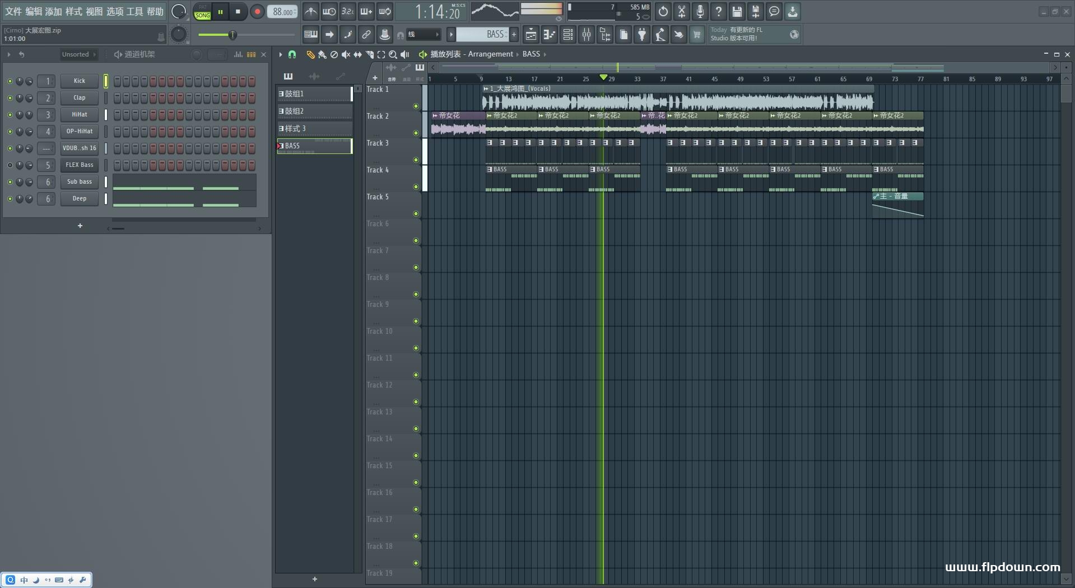Select the paint brush tool in playlist
The height and width of the screenshot is (588, 1075).
[322, 54]
